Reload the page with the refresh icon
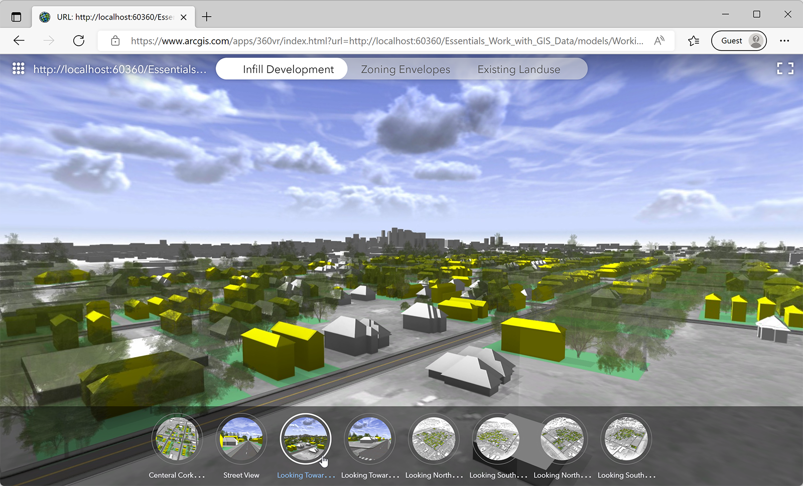This screenshot has width=803, height=486. [x=79, y=41]
